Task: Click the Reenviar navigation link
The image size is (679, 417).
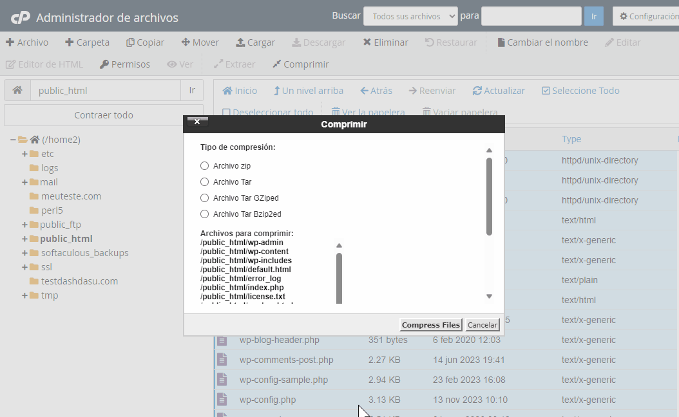Action: 432,91
